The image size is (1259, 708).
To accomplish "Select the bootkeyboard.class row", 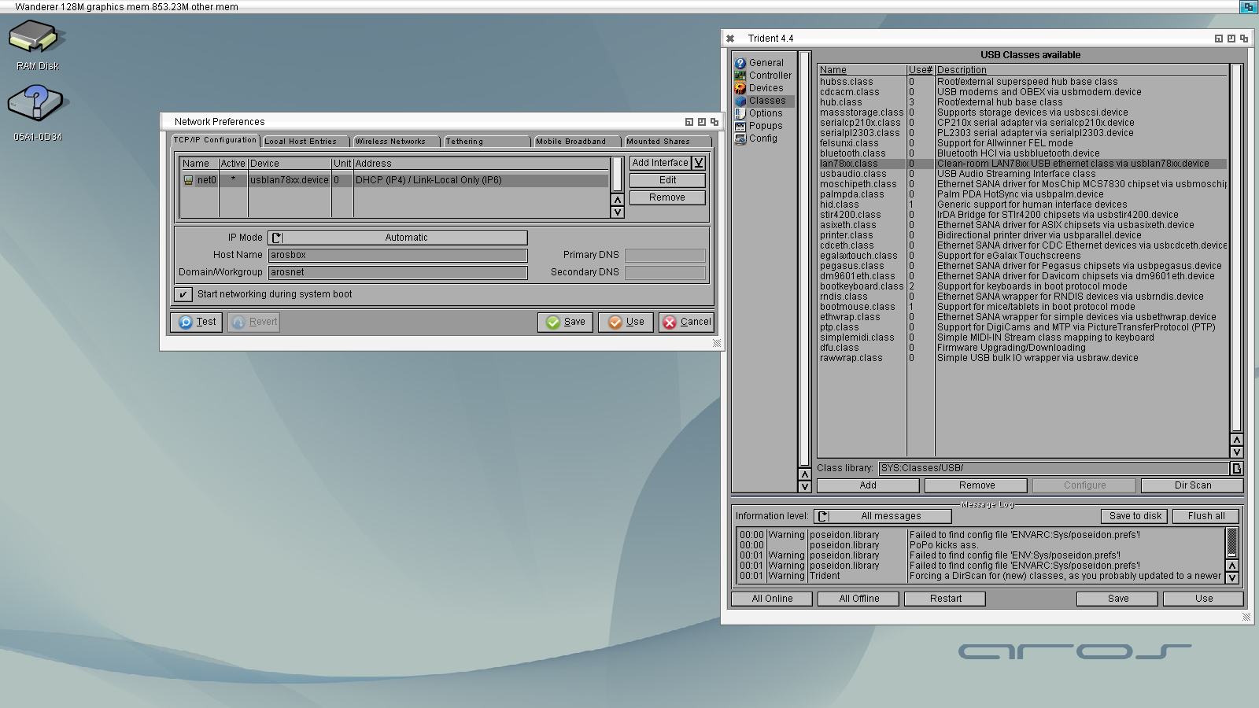I will (1022, 286).
